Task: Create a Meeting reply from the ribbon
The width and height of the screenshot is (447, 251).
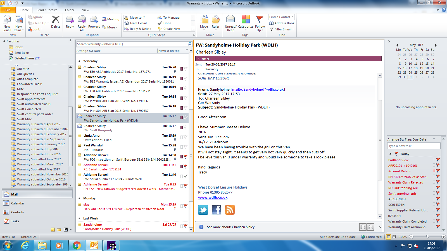Action: click(x=111, y=19)
